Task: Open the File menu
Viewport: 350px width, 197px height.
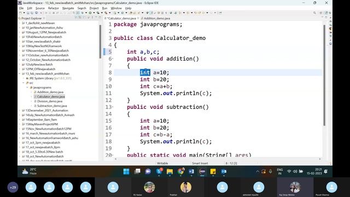Action: 21,8
